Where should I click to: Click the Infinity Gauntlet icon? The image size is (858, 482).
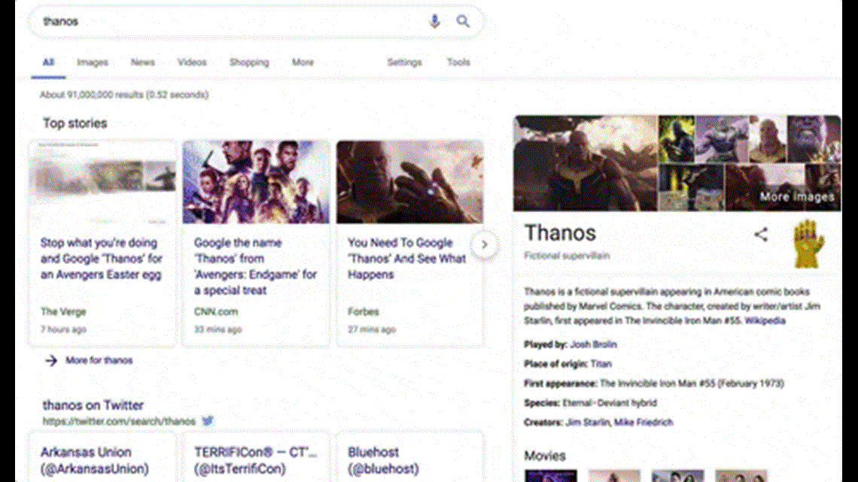click(x=808, y=244)
